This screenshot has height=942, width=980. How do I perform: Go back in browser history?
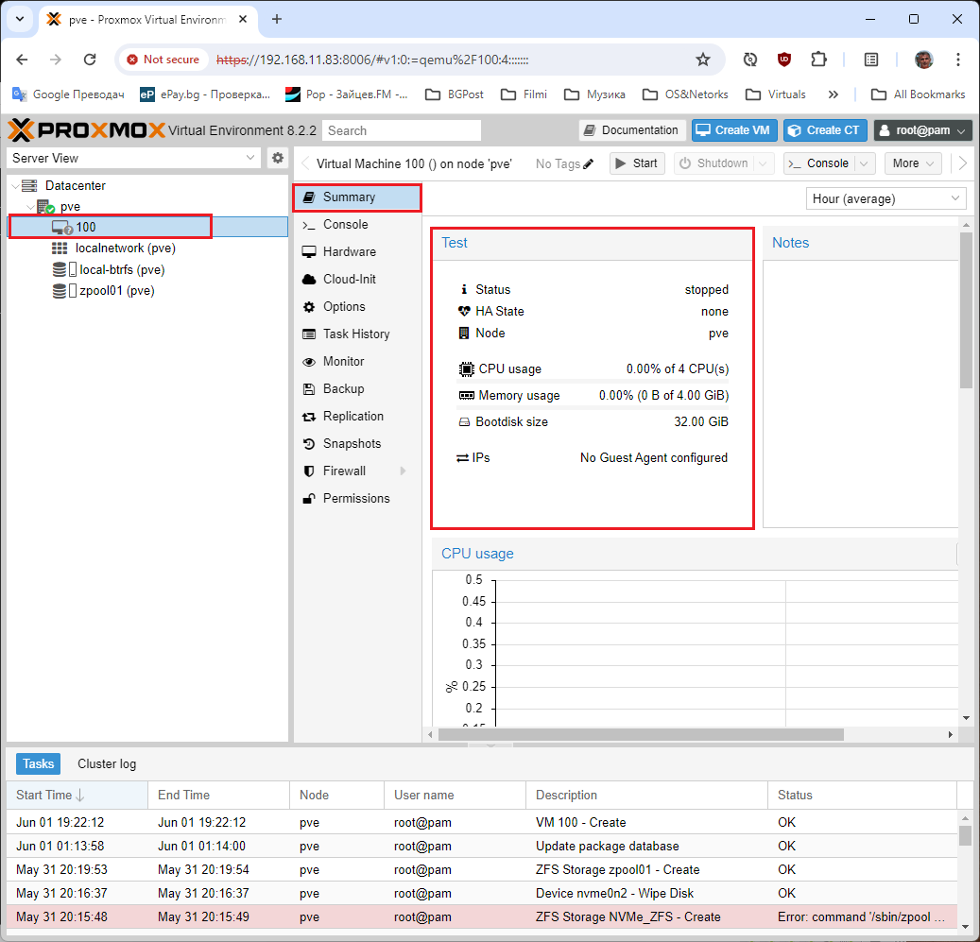coord(22,60)
